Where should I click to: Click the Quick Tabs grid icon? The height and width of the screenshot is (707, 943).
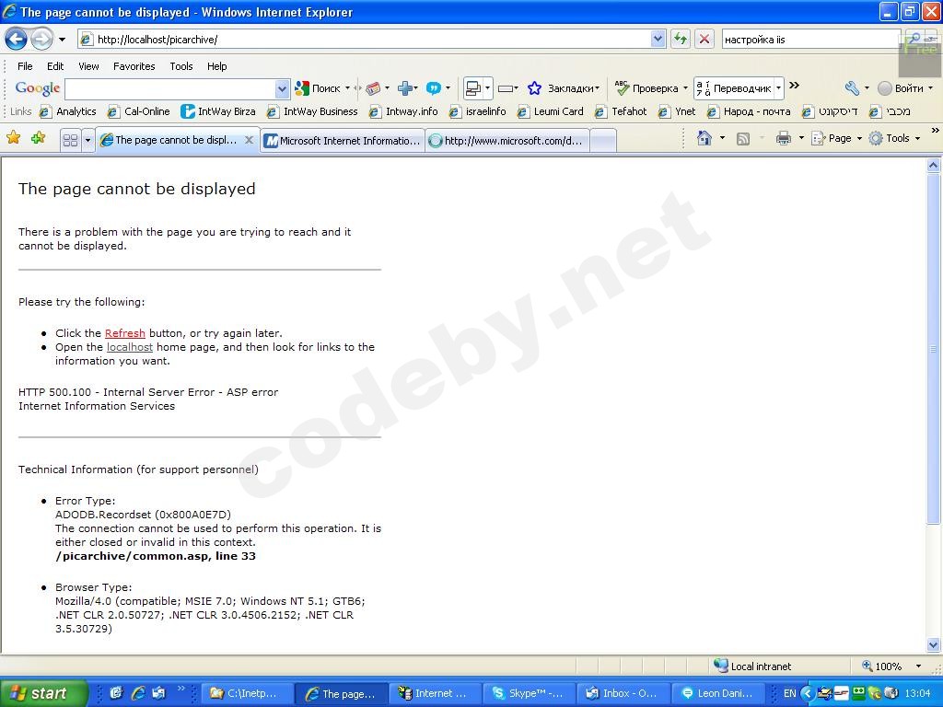coord(70,141)
